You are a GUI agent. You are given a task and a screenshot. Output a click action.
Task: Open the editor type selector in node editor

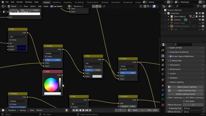coord(4,6)
